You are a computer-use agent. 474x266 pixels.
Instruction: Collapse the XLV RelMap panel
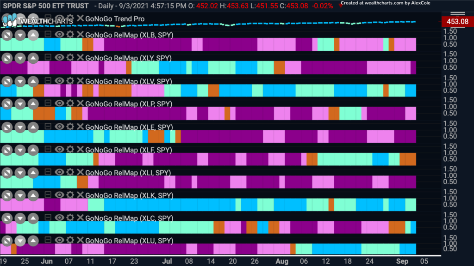(x=48, y=80)
